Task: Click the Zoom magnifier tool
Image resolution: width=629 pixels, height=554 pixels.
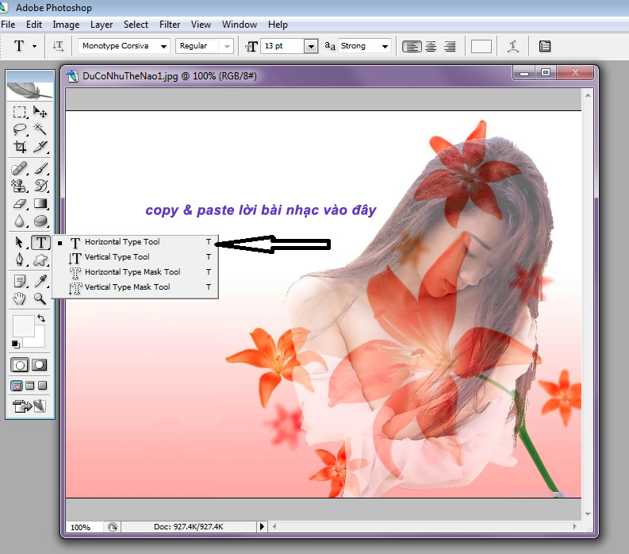Action: point(40,298)
